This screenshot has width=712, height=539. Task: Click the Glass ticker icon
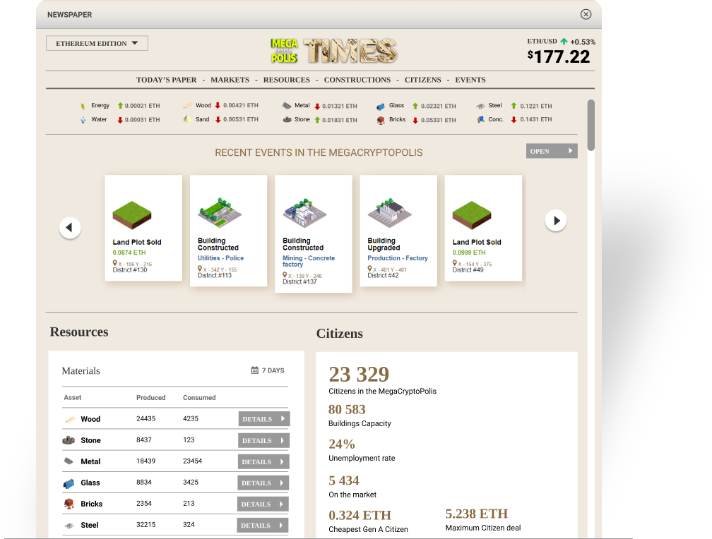pos(381,107)
